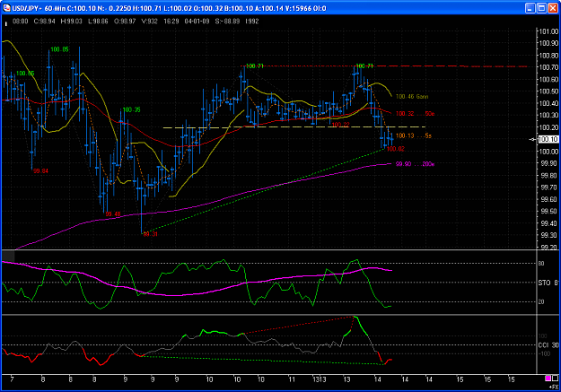Image resolution: width=561 pixels, height=392 pixels.
Task: Click the L:98.86 low value
Action: pos(98,22)
